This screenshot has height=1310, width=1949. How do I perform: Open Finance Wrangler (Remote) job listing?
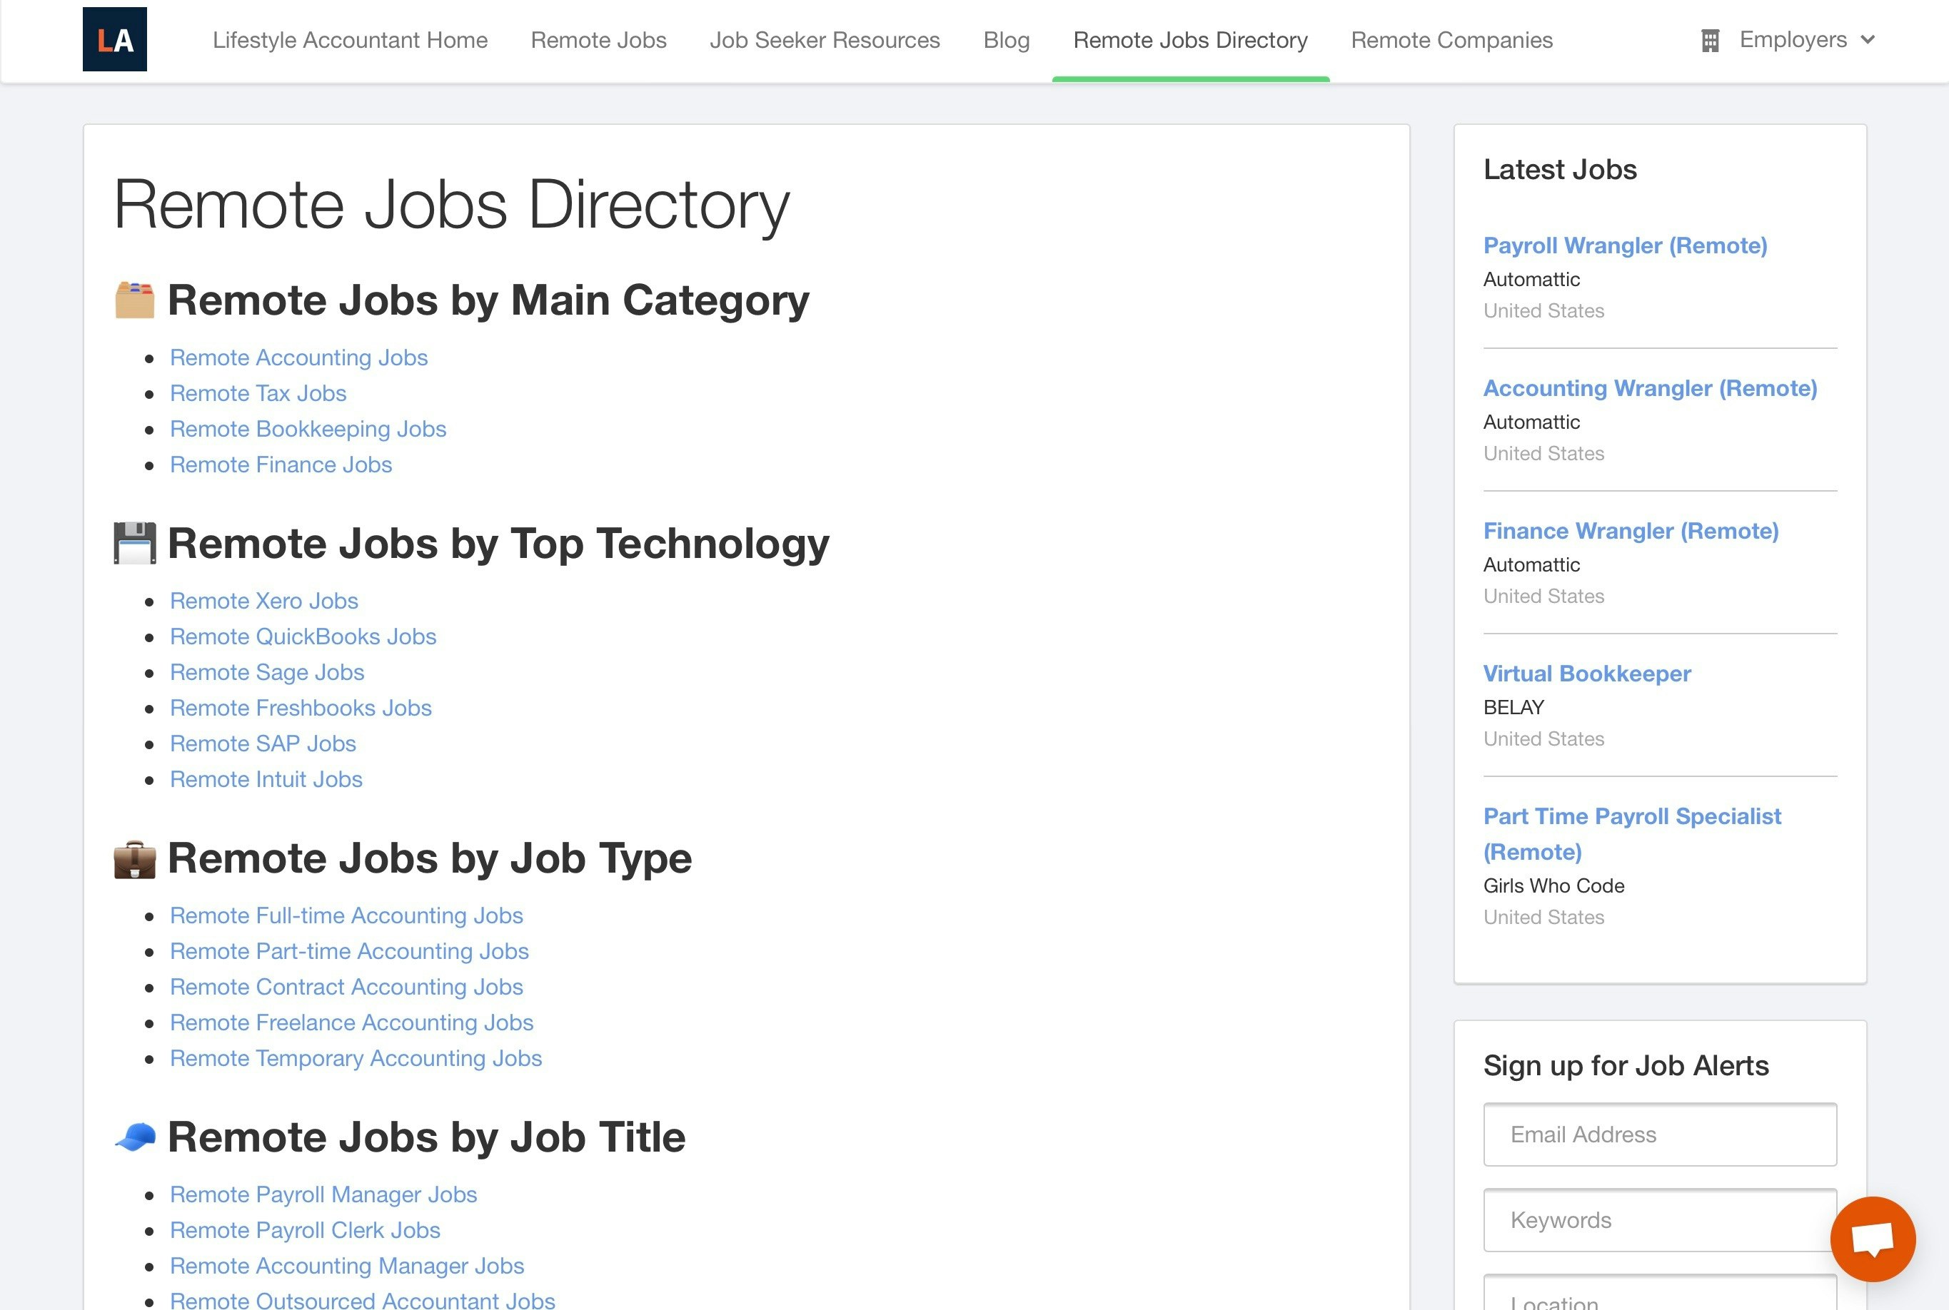(x=1631, y=532)
